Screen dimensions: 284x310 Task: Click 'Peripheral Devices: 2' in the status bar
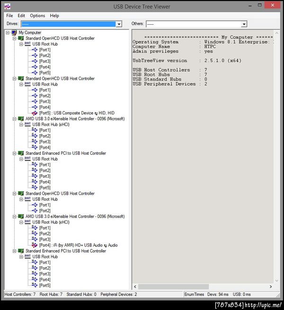point(119,294)
